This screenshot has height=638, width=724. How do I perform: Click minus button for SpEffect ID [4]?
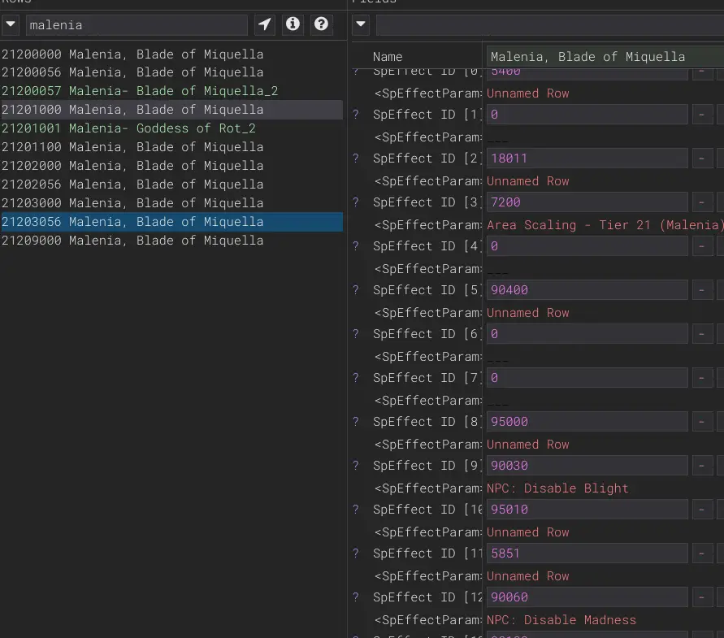click(x=702, y=246)
